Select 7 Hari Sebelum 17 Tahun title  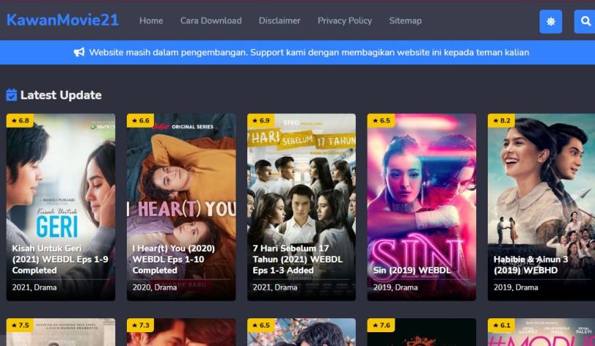pyautogui.click(x=297, y=259)
